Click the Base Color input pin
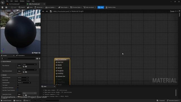181x102 pixels. click(57, 62)
